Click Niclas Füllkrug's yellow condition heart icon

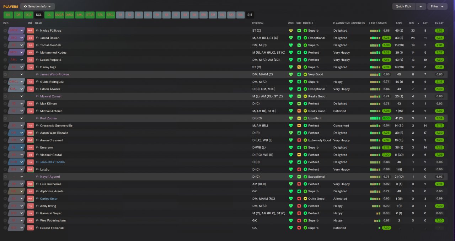(291, 31)
